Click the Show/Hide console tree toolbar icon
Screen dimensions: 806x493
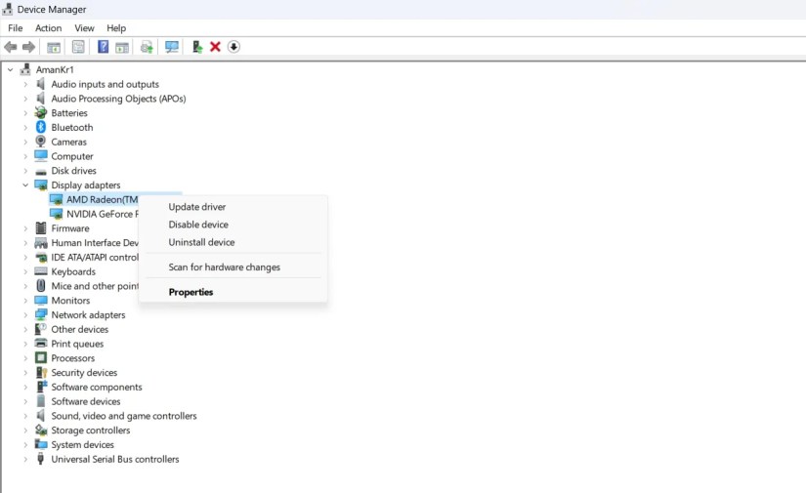[54, 47]
